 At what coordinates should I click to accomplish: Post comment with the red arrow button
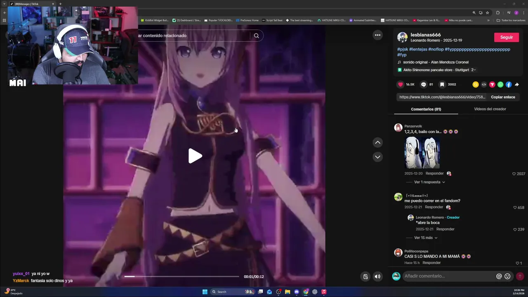[520, 276]
